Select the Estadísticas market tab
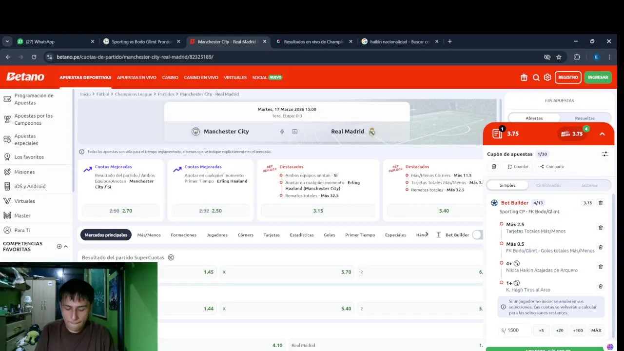Viewport: 624px width, 351px height. [x=302, y=235]
